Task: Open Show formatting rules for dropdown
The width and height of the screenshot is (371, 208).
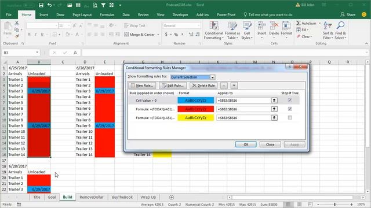Action: tap(212, 77)
